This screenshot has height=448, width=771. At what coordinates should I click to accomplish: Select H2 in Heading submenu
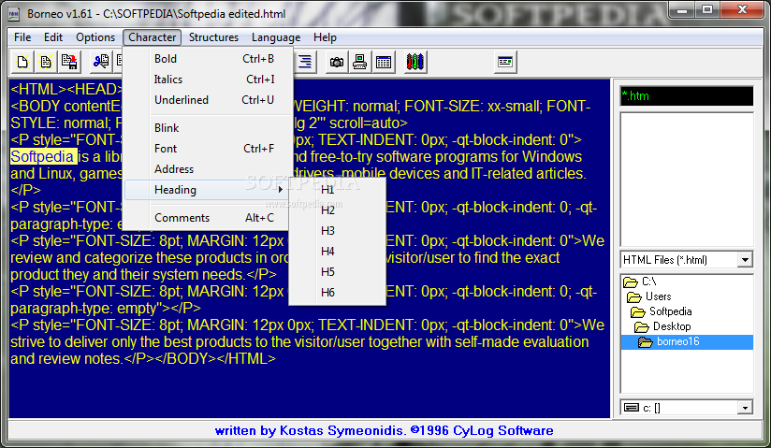tap(337, 210)
